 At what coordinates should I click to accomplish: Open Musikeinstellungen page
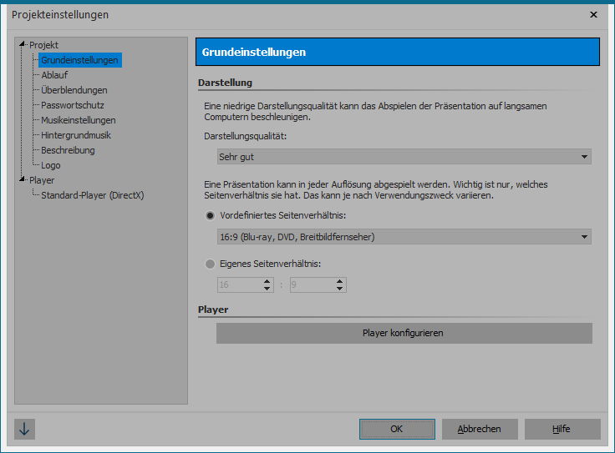click(x=78, y=120)
